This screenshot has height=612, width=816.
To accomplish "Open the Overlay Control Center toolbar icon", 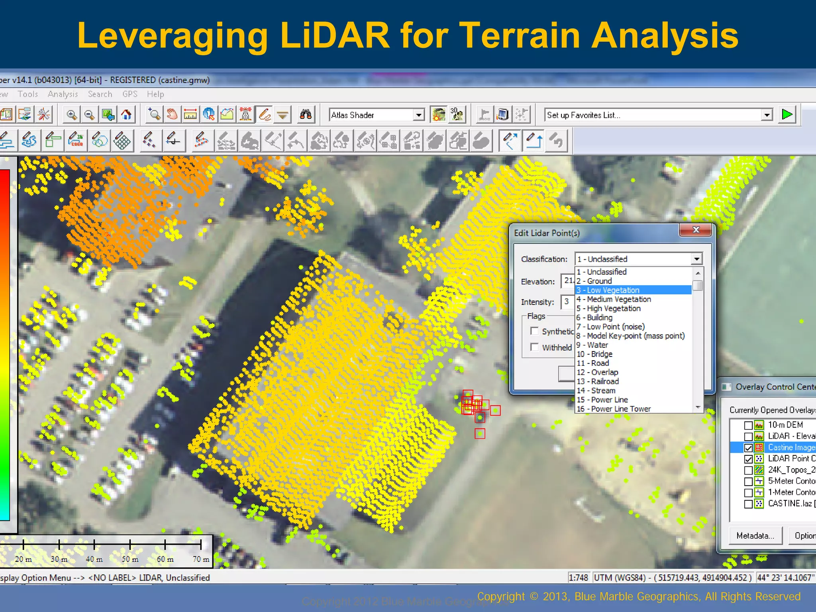I will pos(25,115).
